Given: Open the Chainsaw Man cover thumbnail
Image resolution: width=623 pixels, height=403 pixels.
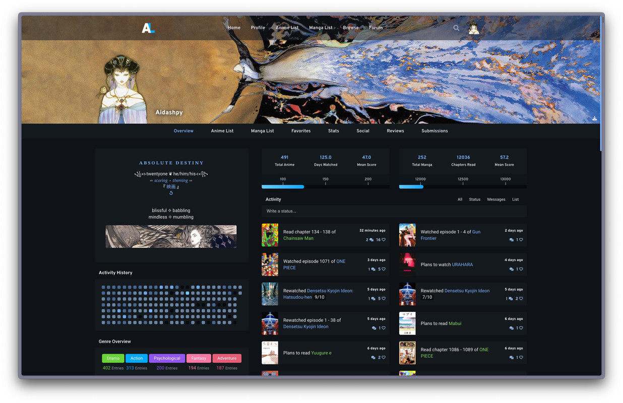Looking at the screenshot, I should [x=270, y=235].
